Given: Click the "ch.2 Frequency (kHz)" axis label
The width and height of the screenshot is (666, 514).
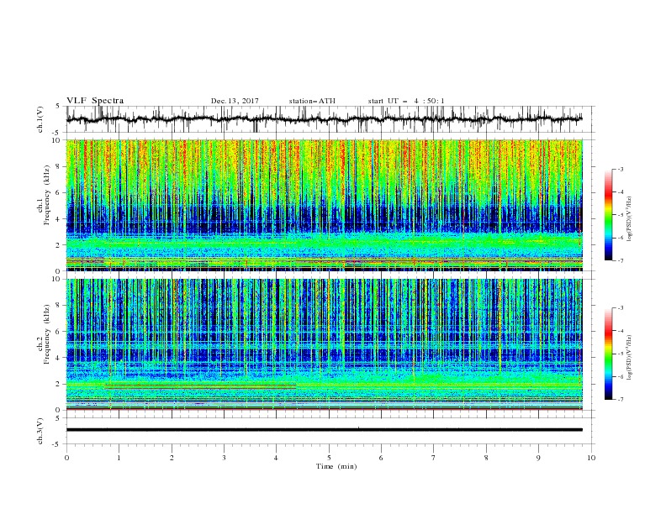Looking at the screenshot, I should (45, 334).
